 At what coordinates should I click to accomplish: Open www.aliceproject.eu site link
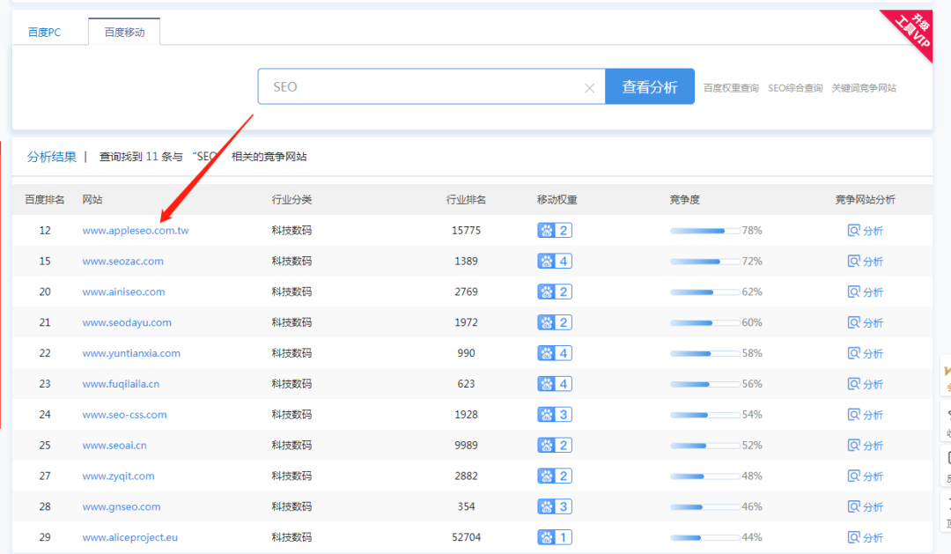click(129, 537)
